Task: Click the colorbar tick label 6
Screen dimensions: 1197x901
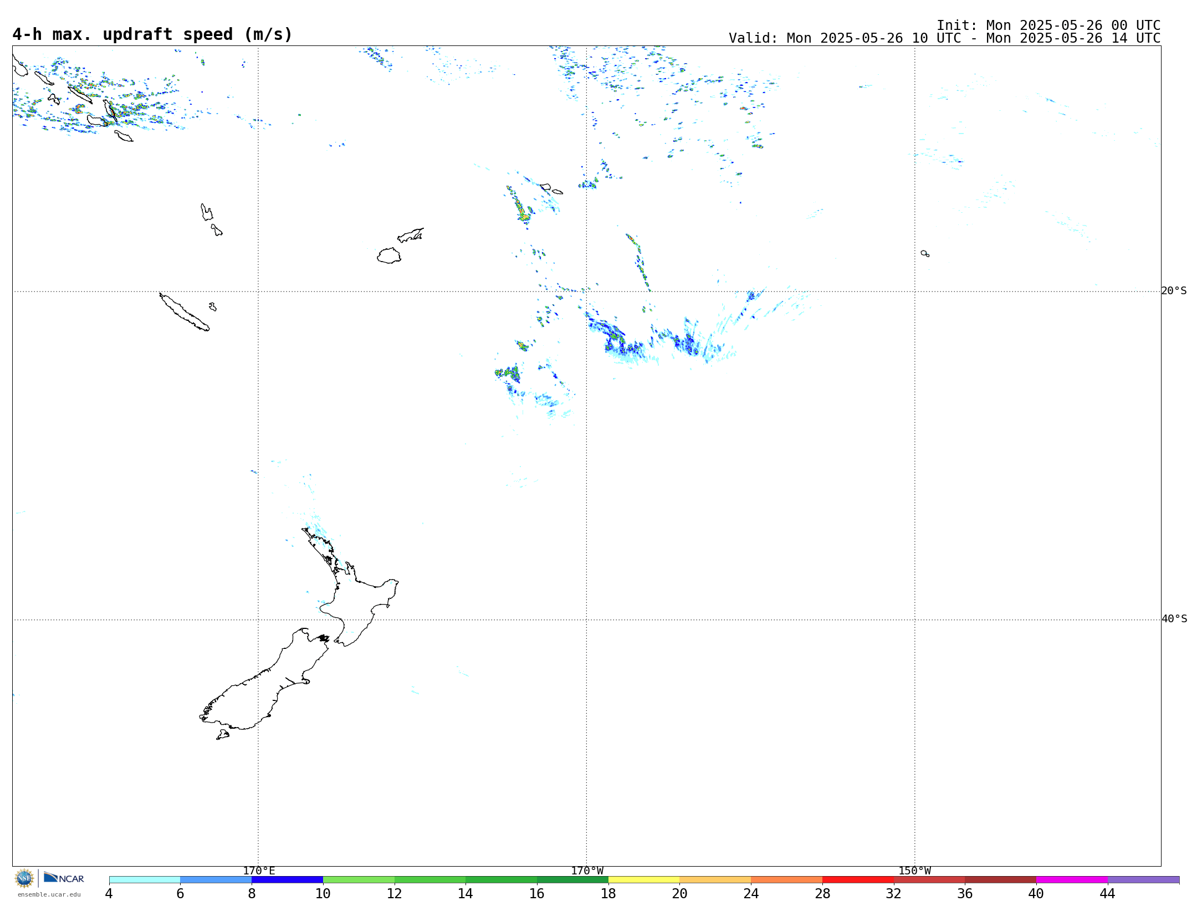Action: (180, 893)
